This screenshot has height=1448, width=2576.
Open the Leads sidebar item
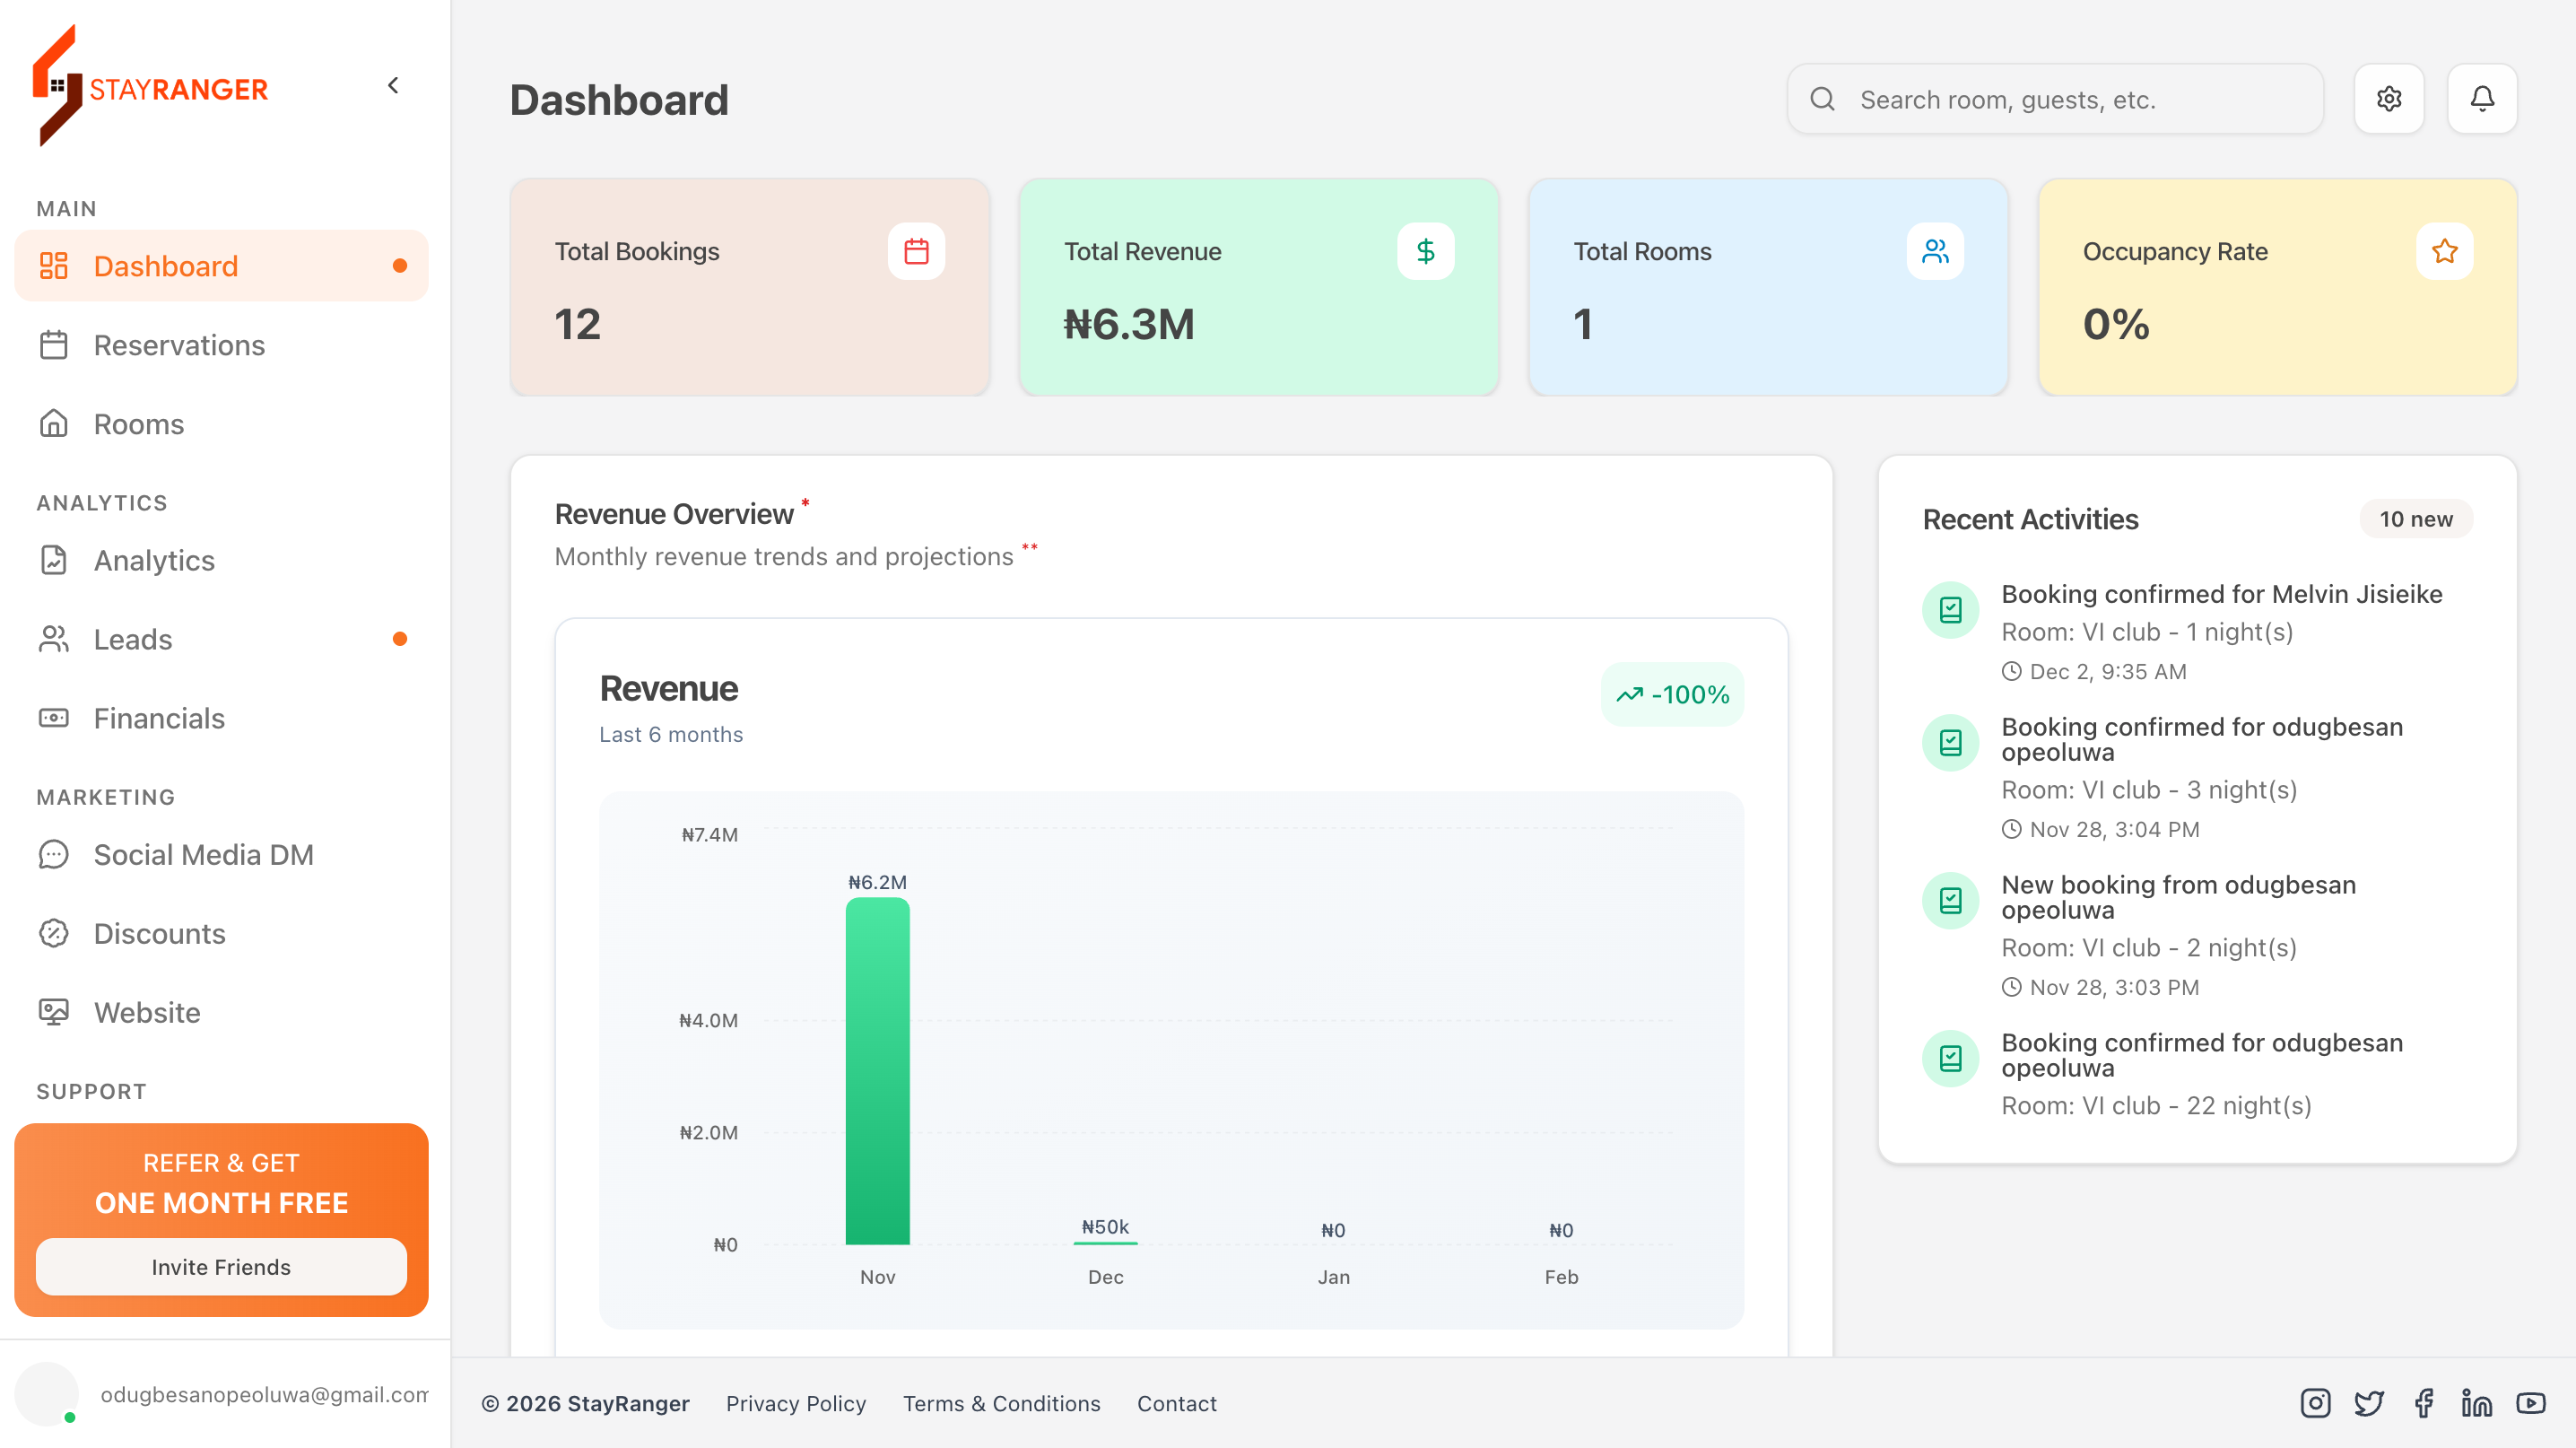coord(133,639)
